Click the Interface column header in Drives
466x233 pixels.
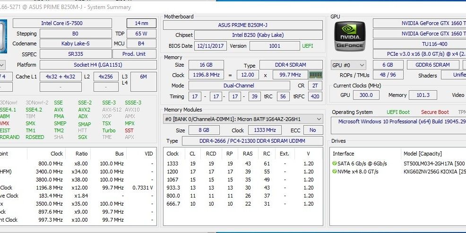click(x=366, y=154)
